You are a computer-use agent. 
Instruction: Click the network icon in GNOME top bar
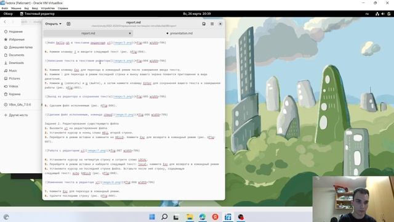click(x=377, y=14)
